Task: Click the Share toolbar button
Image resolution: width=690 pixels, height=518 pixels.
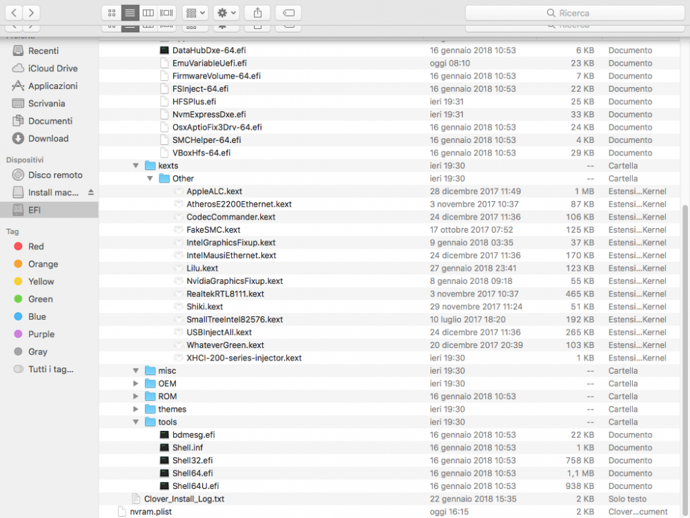Action: point(257,12)
